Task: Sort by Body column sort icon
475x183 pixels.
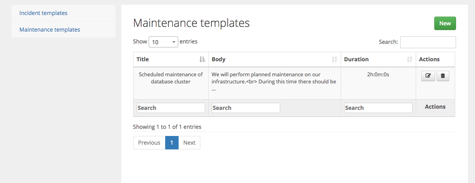Action: click(x=334, y=59)
